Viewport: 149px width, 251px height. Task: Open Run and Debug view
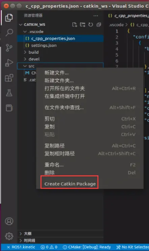coord(9,63)
